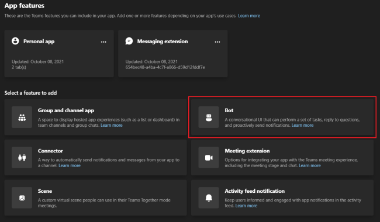Open Learn more link for Connector

point(70,165)
